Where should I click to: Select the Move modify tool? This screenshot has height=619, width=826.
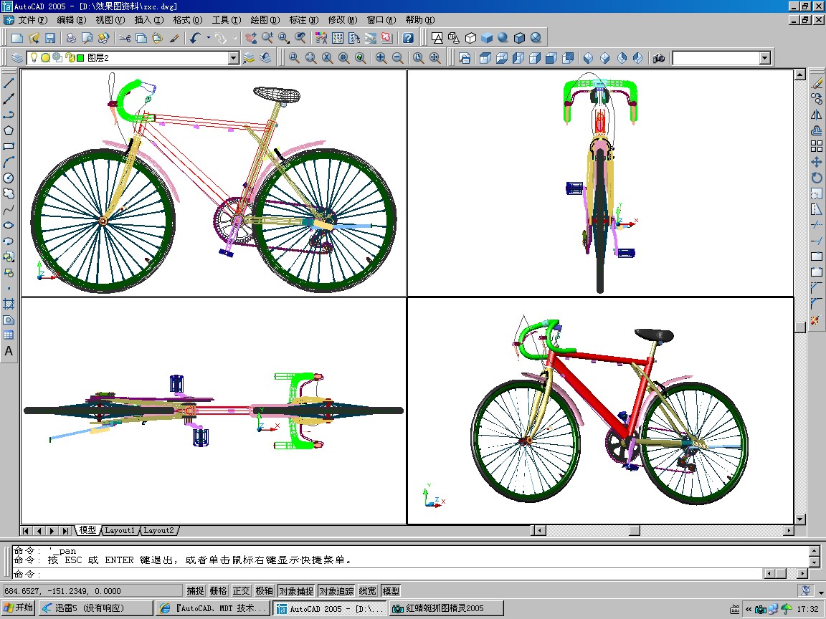817,162
